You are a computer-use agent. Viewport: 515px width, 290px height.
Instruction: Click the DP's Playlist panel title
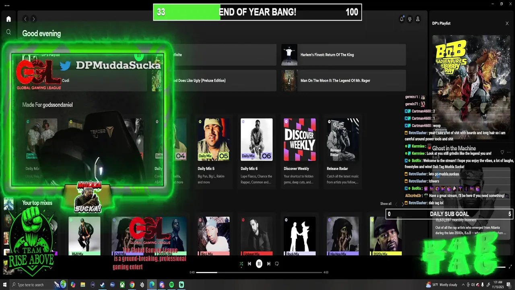[441, 23]
